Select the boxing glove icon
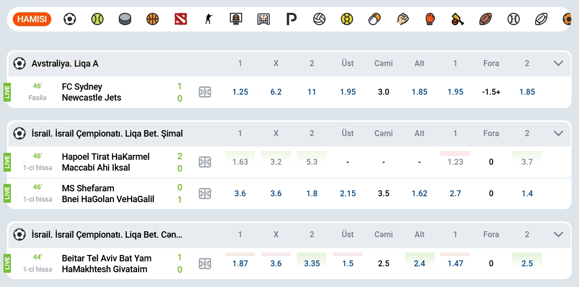The image size is (579, 287). pyautogui.click(x=430, y=19)
